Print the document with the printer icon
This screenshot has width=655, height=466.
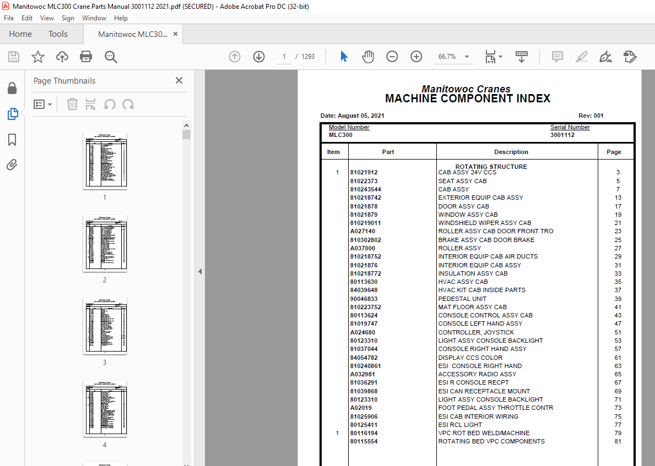86,57
